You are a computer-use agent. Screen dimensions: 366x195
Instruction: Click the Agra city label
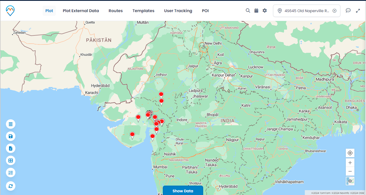[217, 63]
